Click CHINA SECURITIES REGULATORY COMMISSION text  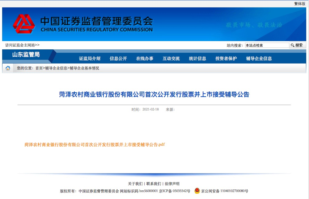click(96, 30)
